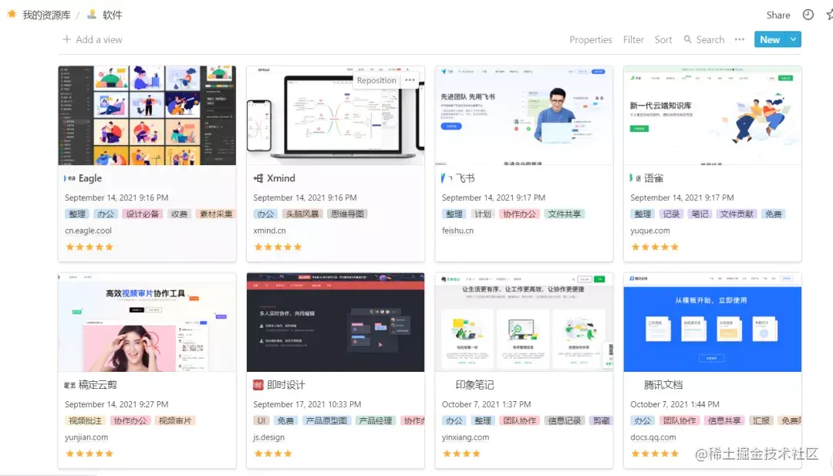Click the 汇报 tag on 腾讯文档 card

pyautogui.click(x=760, y=420)
